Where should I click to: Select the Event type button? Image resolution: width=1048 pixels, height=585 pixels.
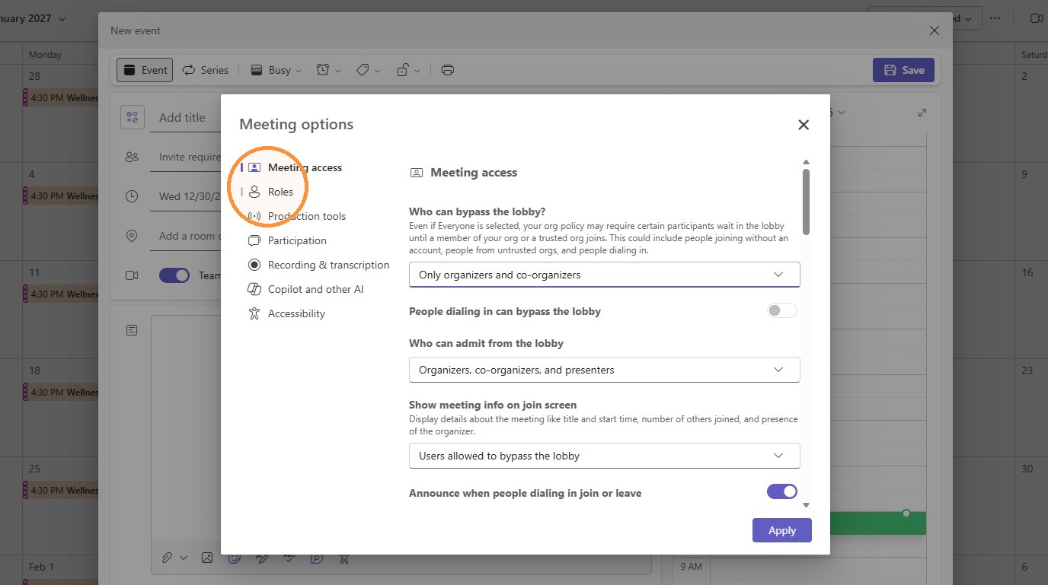(x=145, y=70)
